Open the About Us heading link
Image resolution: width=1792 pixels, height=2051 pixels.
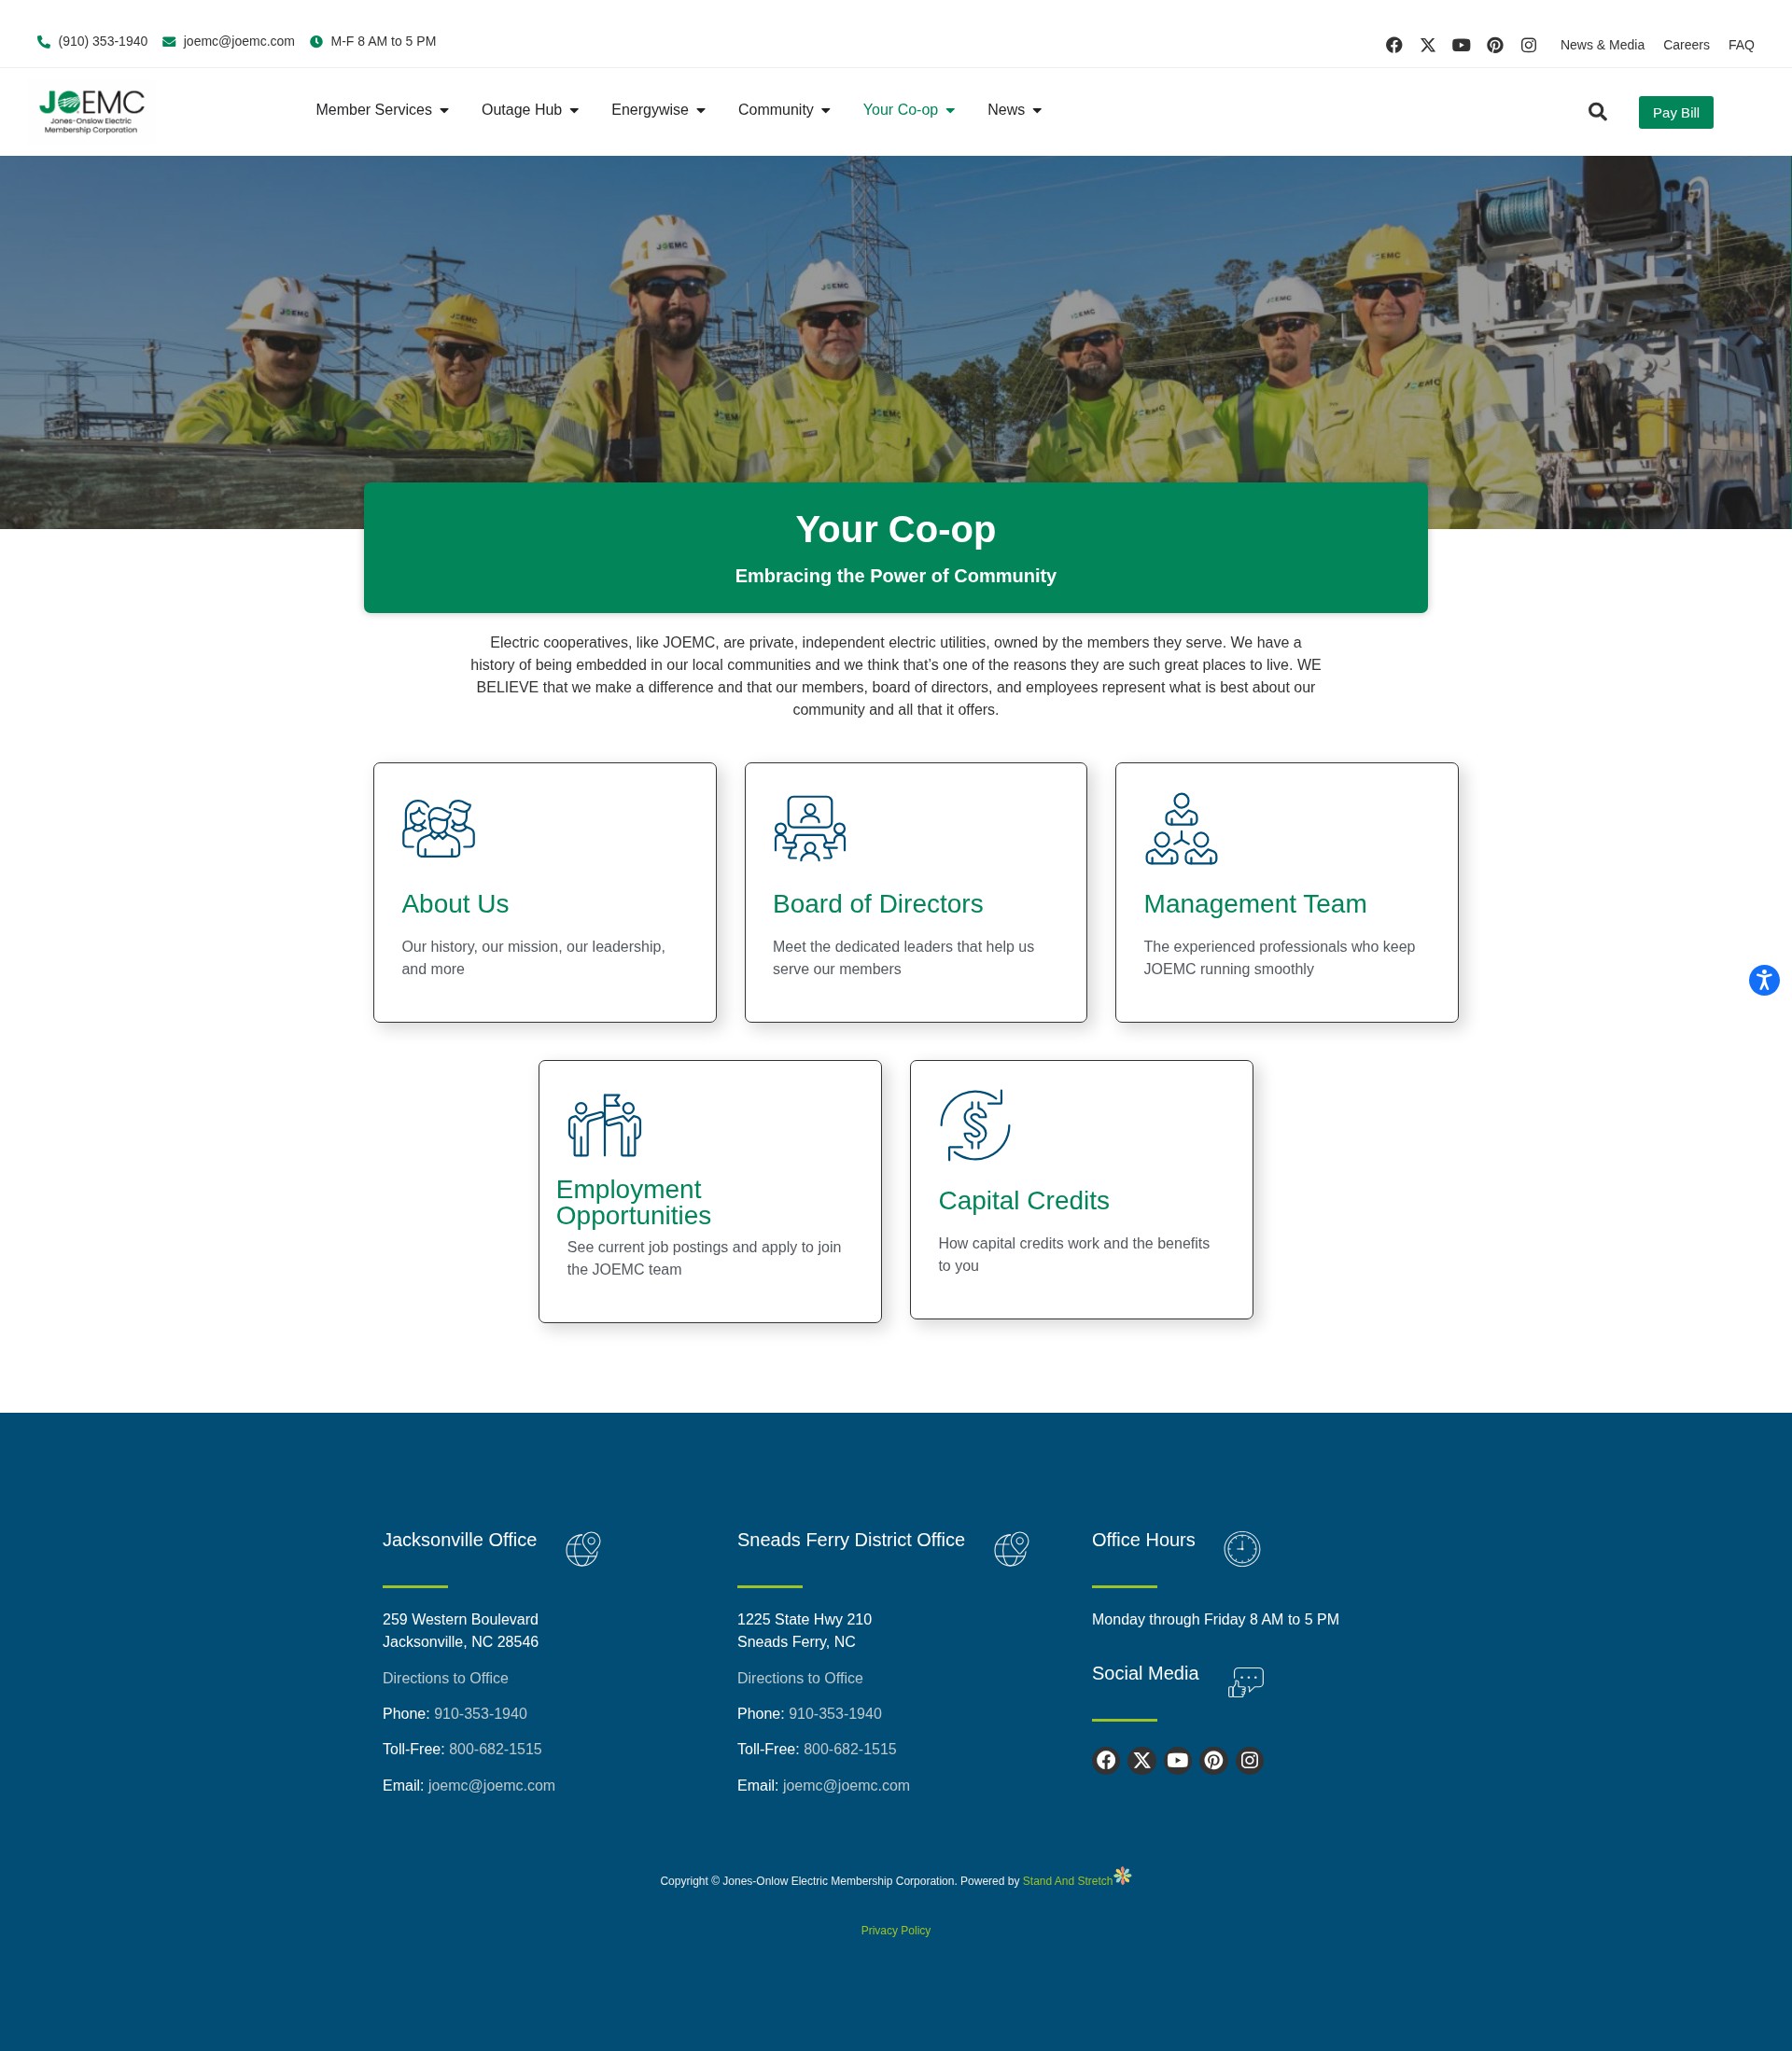[455, 903]
